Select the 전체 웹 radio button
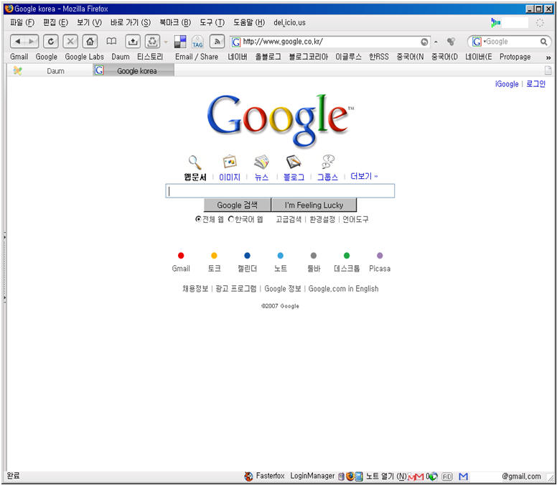 (x=198, y=219)
